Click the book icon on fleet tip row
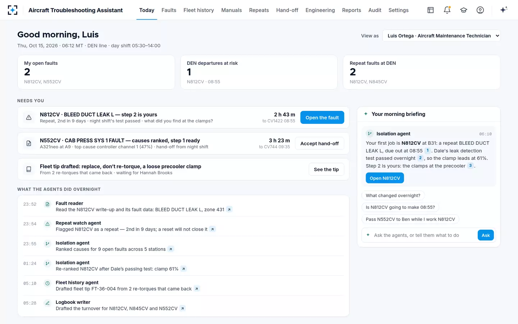Screen dimensions: 518x324 29,169
